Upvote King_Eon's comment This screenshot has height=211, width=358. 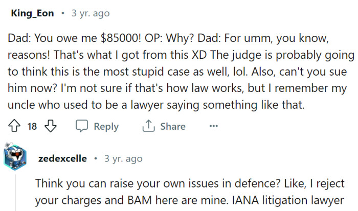[15, 127]
